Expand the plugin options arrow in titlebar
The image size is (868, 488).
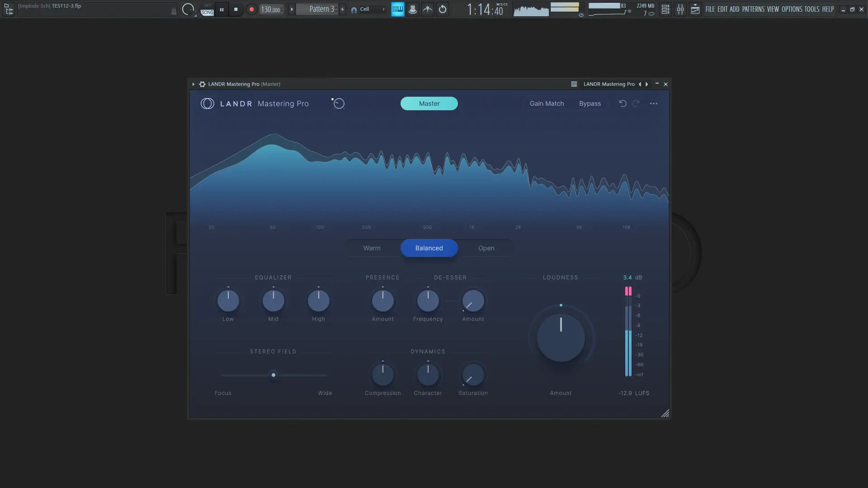[x=193, y=84]
